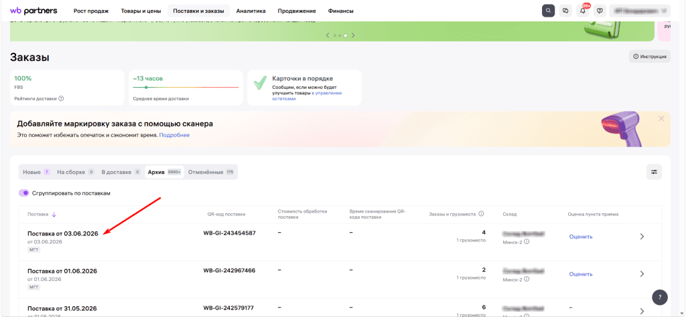Follow the Подробнее link in scanner banner
Screen dimensions: 686x317
point(174,135)
